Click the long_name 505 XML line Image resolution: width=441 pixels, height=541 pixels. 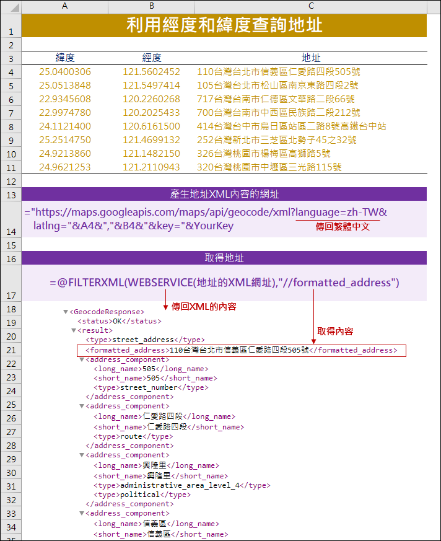click(151, 369)
